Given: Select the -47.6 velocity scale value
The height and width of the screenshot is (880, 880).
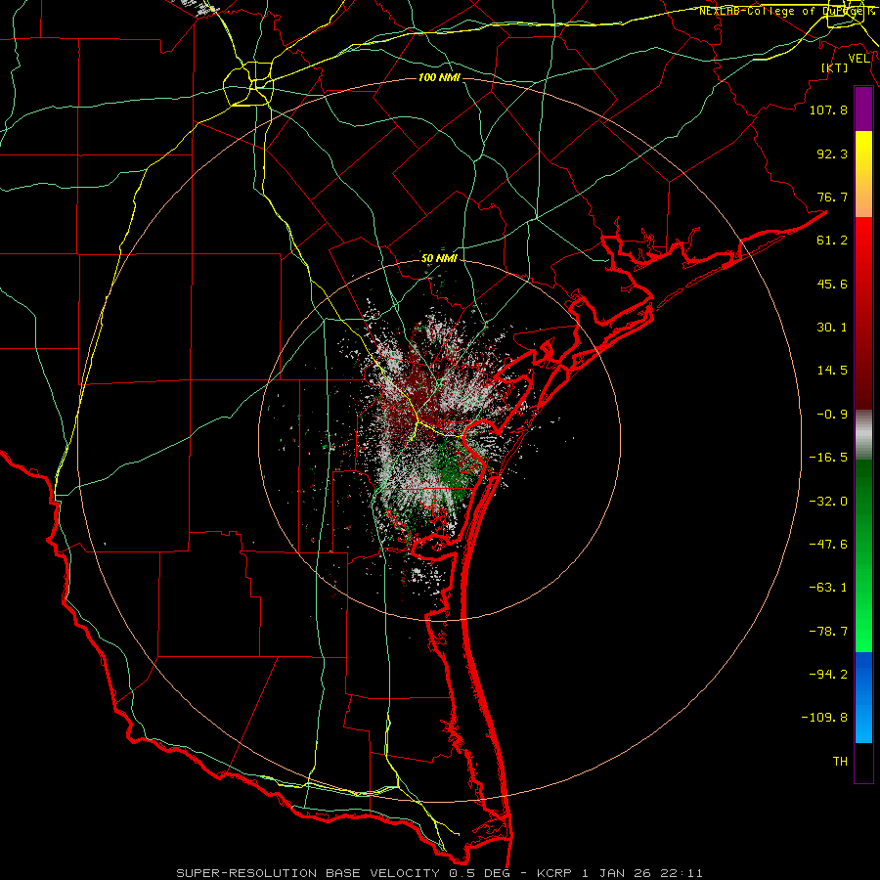Looking at the screenshot, I should (828, 545).
